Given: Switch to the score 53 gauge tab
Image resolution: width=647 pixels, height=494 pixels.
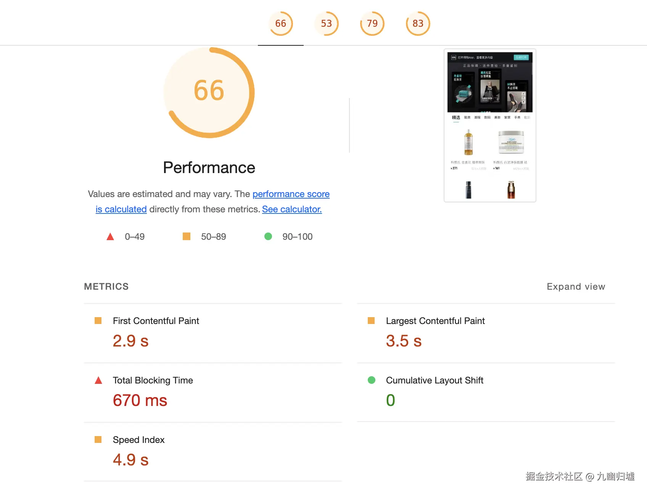Looking at the screenshot, I should (327, 24).
